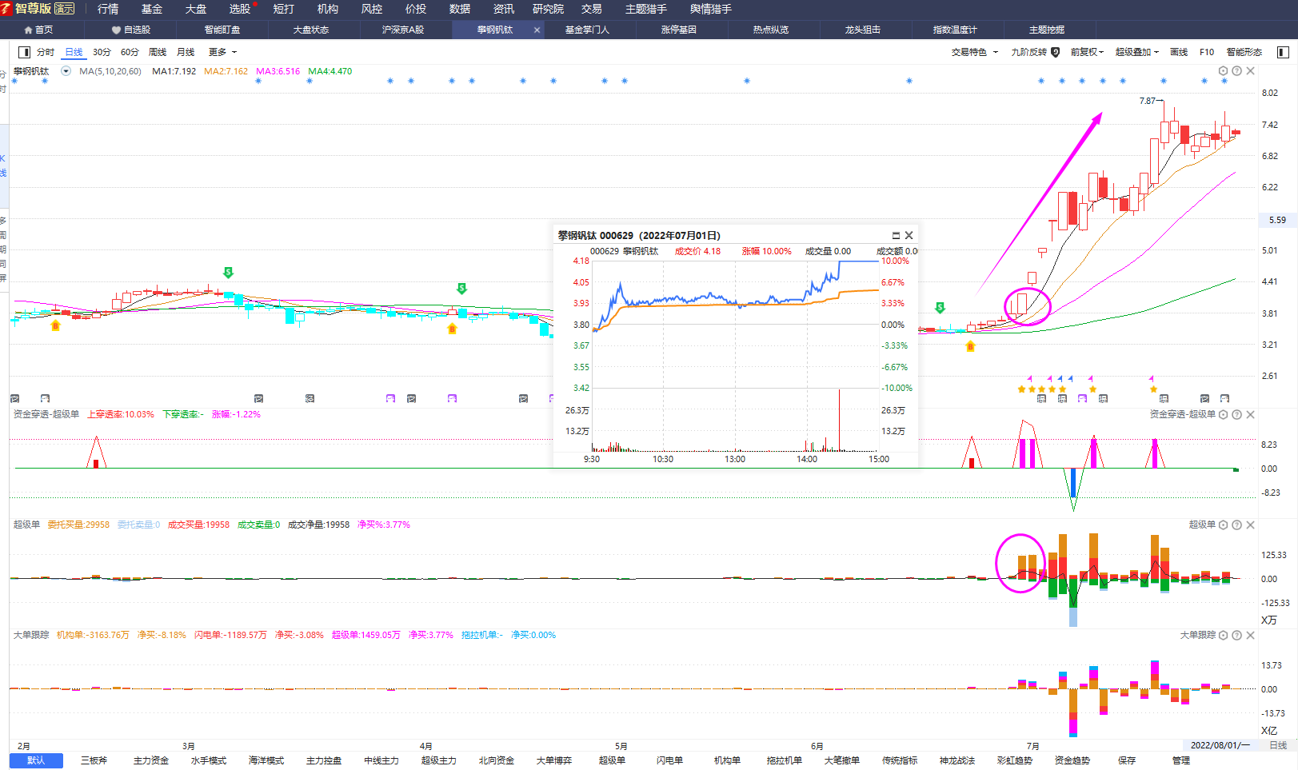
Task: Open 行情 menu
Action: 108,9
